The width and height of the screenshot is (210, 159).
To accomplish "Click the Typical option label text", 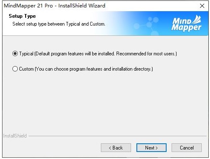I will (x=98, y=54).
